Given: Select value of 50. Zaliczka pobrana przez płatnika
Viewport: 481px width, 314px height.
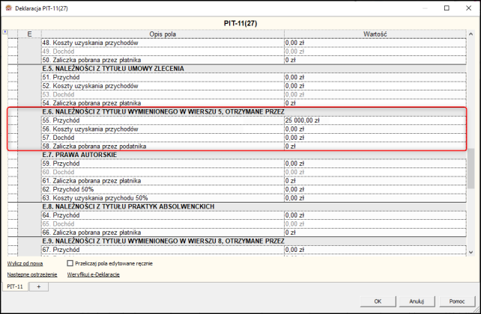Looking at the screenshot, I should pyautogui.click(x=375, y=60).
